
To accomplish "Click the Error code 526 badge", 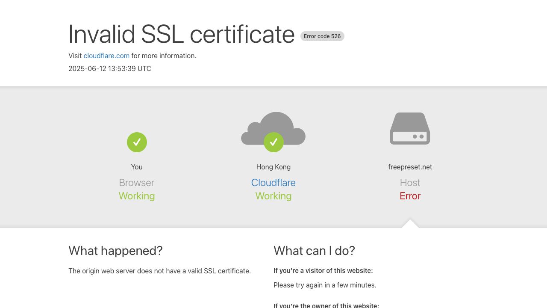I will click(322, 36).
